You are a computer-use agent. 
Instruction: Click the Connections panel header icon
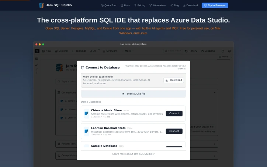tap(59, 92)
